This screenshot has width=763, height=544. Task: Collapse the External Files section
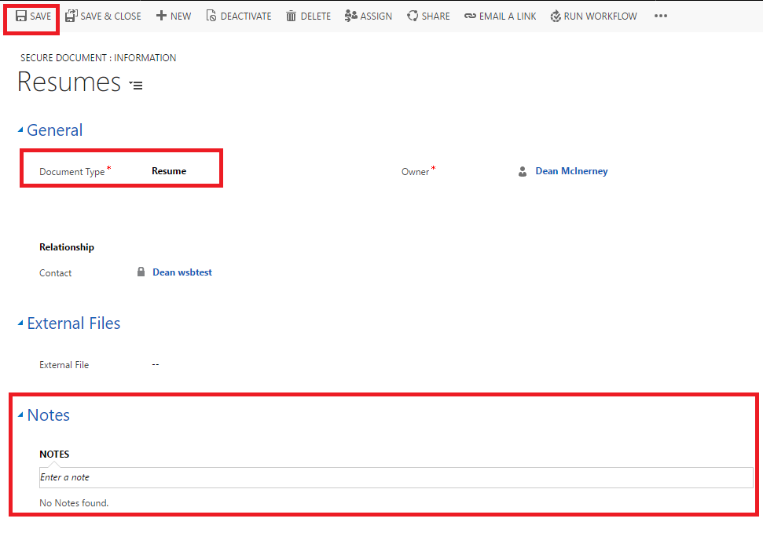[x=20, y=323]
